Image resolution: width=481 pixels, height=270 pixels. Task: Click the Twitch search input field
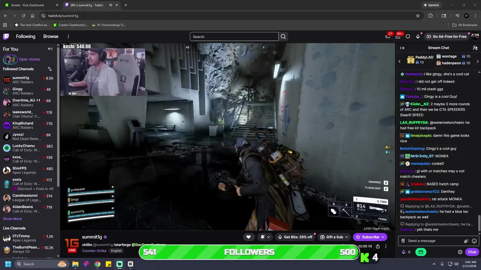point(234,36)
